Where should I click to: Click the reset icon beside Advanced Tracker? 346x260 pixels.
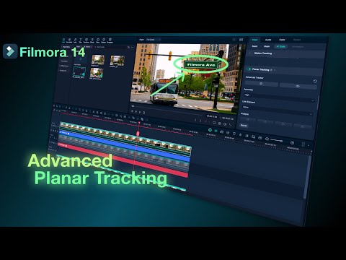[x=315, y=81]
